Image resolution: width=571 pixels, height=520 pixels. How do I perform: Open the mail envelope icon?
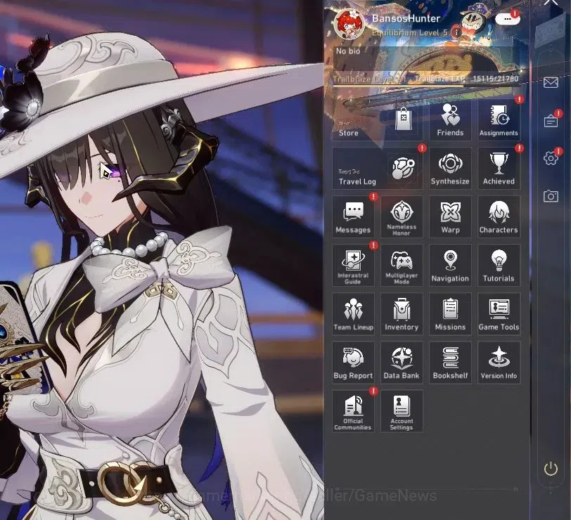pyautogui.click(x=551, y=83)
